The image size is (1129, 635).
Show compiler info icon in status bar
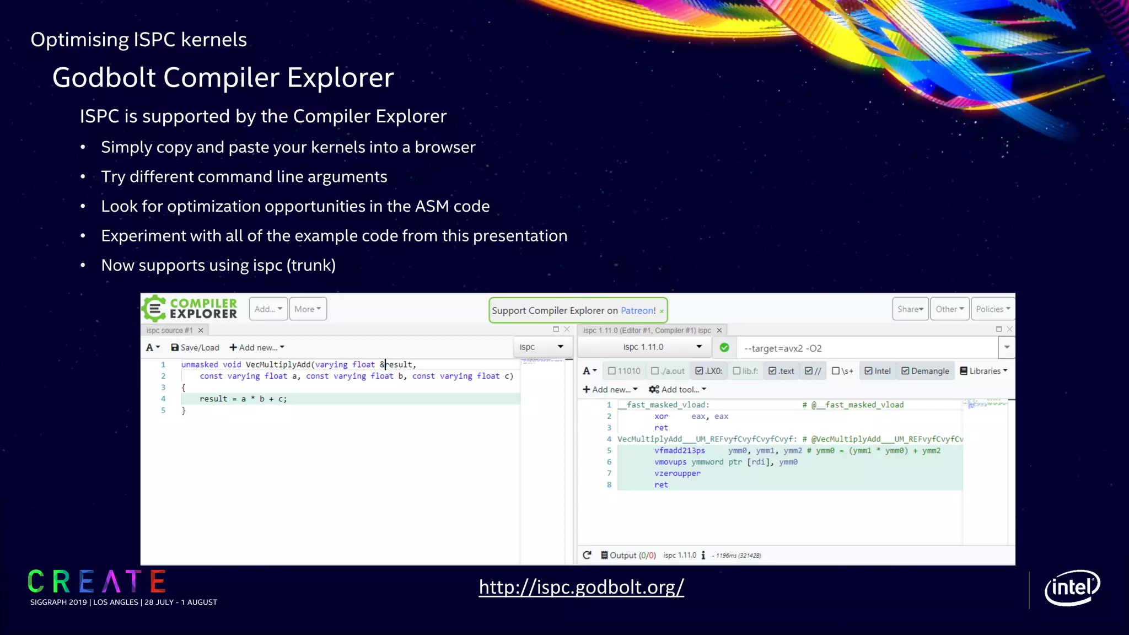tap(703, 555)
